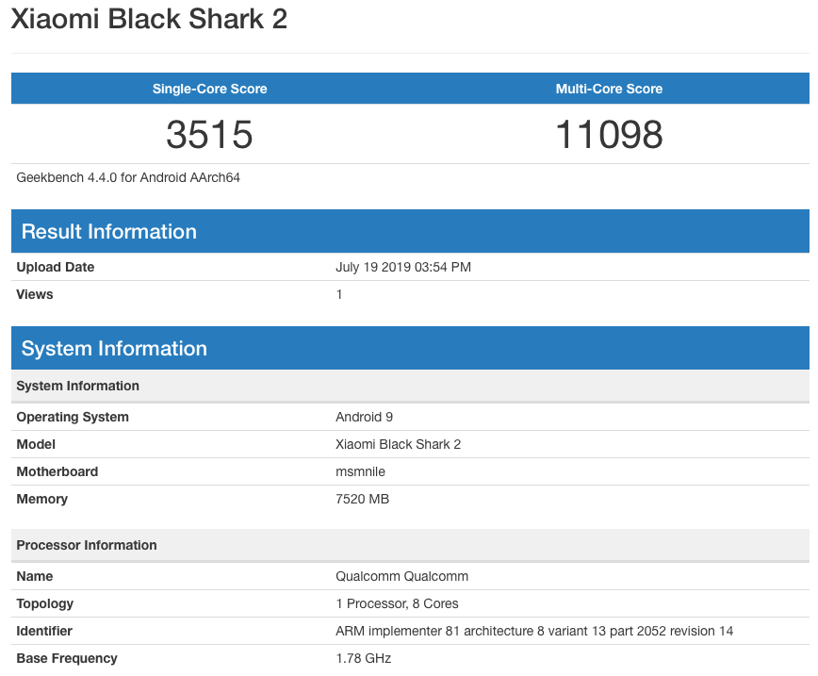Select the msmnile motherboard value
The image size is (818, 676).
tap(360, 471)
